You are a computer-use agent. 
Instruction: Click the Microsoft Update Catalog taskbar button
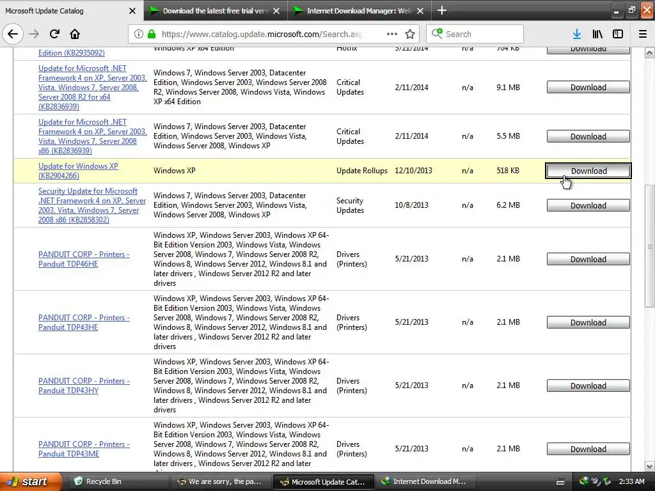(x=322, y=481)
